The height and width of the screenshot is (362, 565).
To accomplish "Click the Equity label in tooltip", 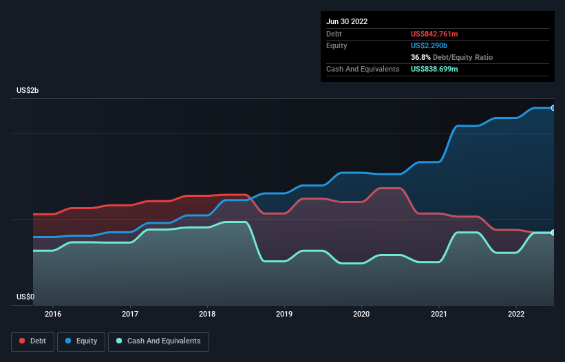I will point(337,45).
